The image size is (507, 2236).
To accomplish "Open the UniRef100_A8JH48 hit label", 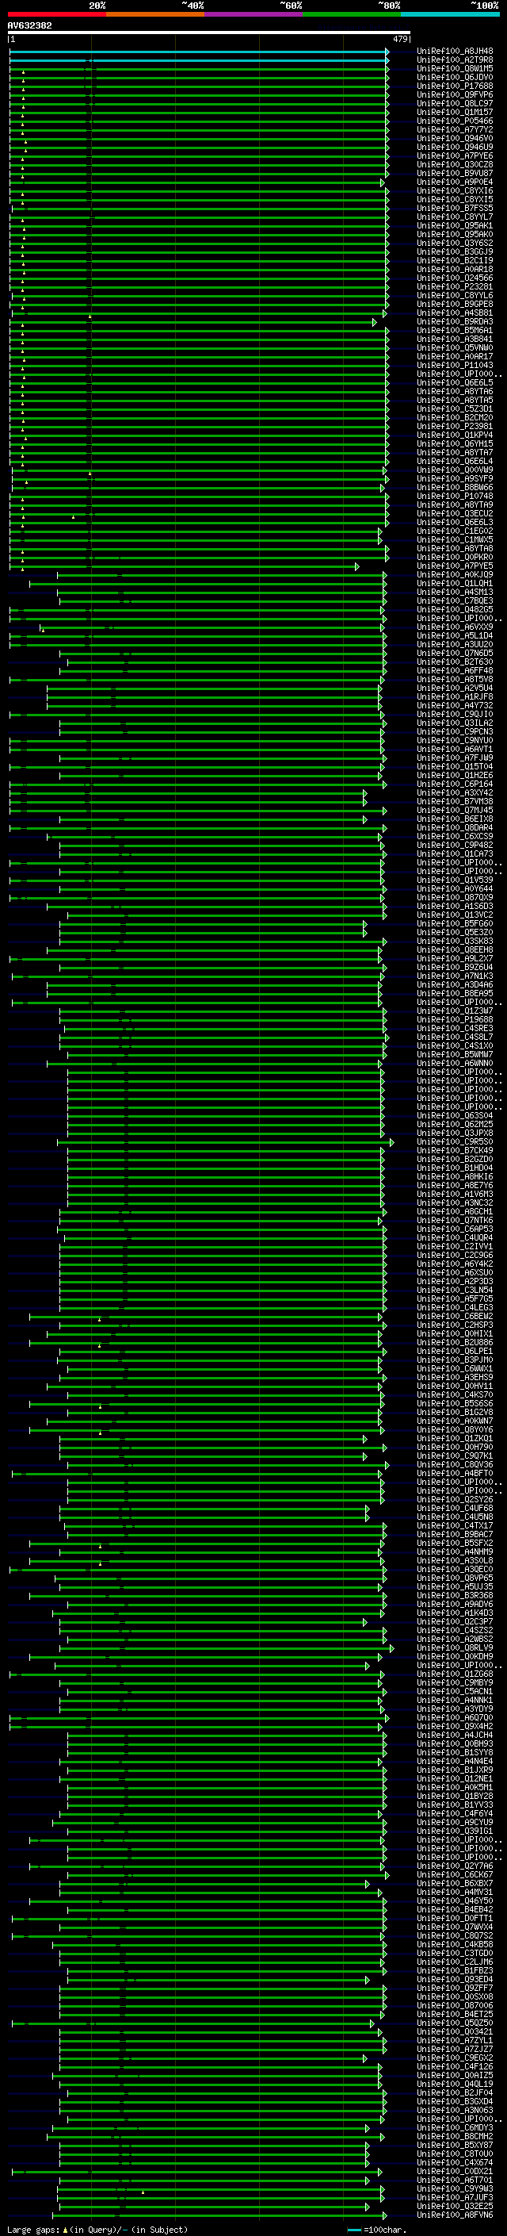I will click(455, 52).
